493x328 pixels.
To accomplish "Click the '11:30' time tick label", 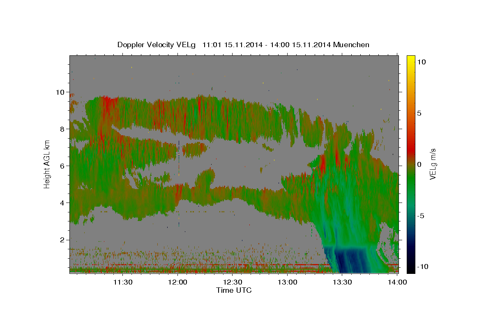I will click(123, 282).
